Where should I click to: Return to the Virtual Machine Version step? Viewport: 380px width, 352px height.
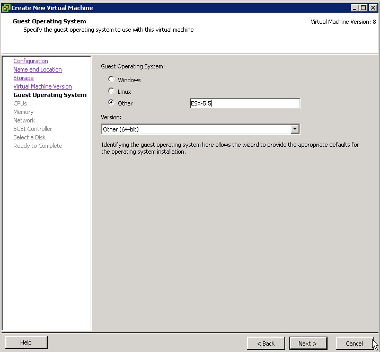(42, 87)
